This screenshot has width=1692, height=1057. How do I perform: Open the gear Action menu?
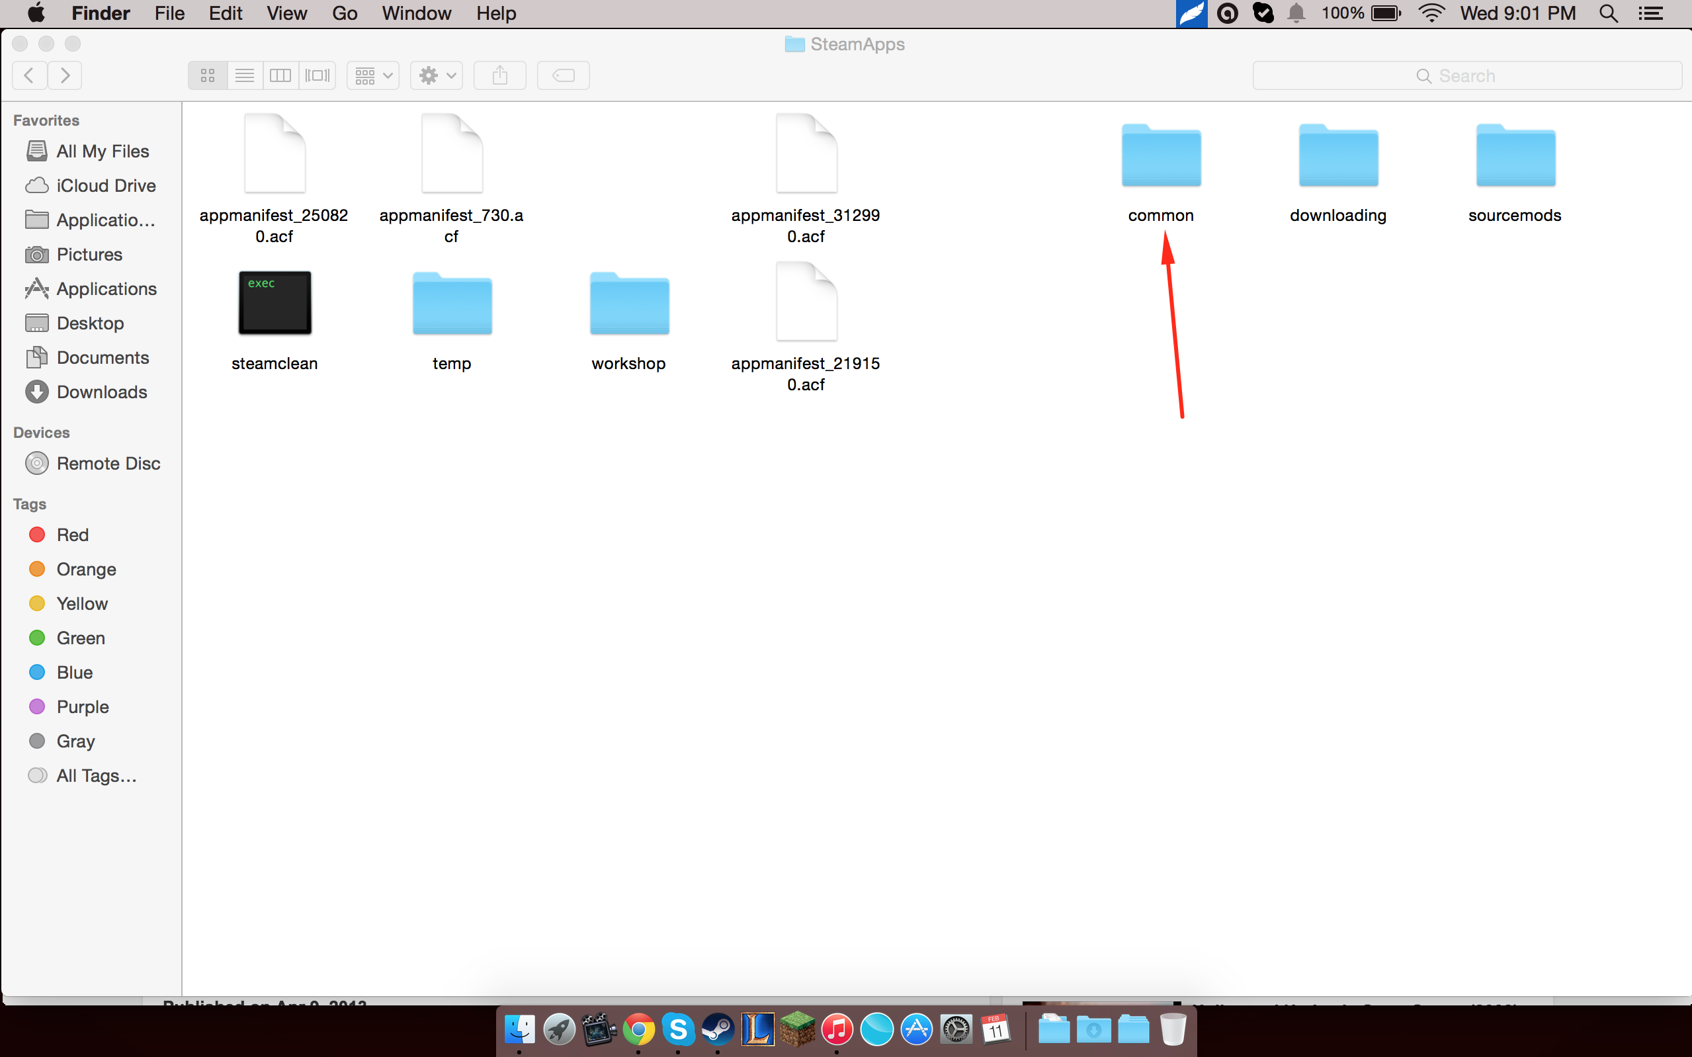click(437, 75)
